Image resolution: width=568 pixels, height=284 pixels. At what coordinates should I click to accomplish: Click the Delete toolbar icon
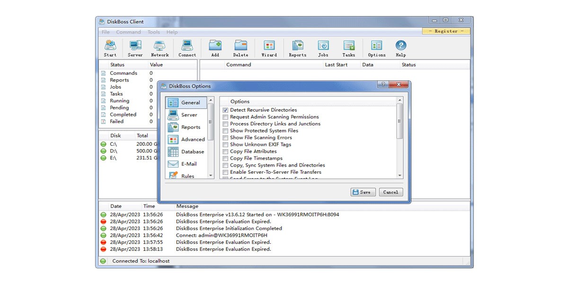pyautogui.click(x=241, y=48)
